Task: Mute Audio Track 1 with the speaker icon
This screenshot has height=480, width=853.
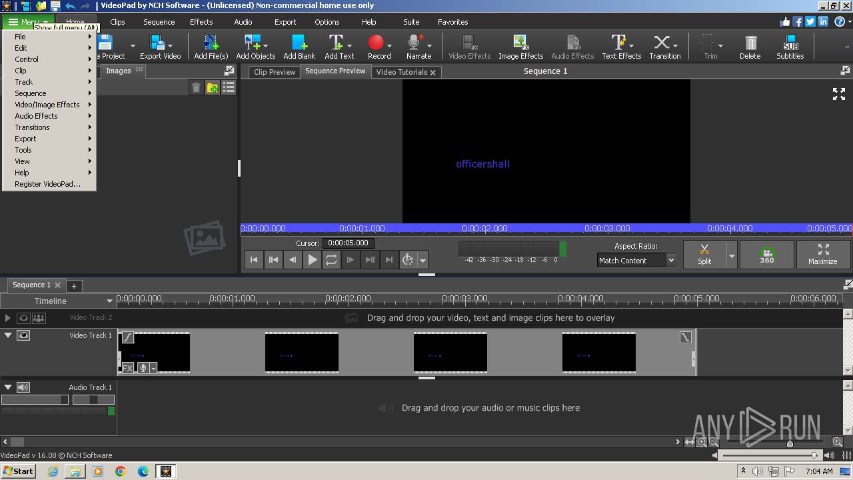Action: click(x=23, y=387)
